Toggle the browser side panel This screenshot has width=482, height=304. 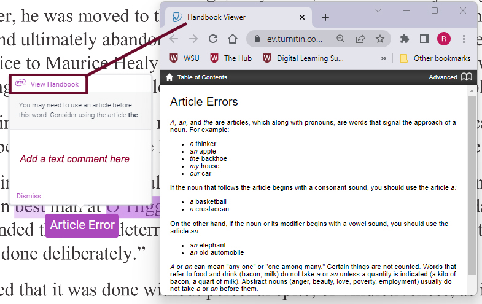[x=424, y=39]
